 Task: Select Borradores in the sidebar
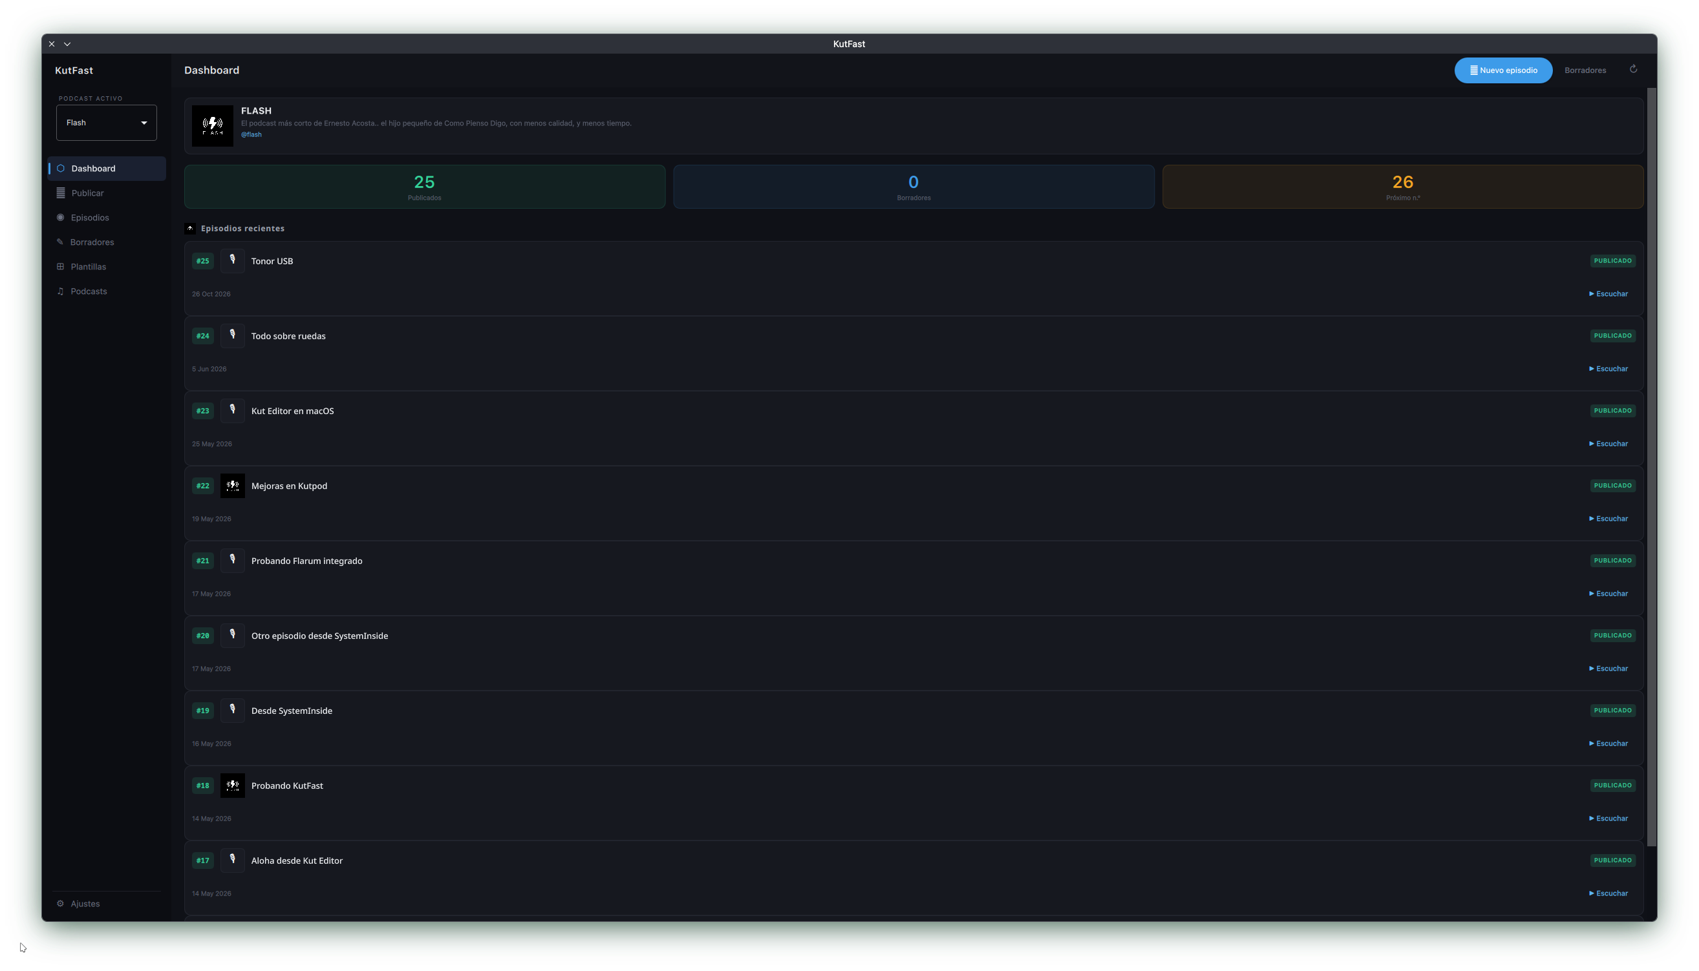point(107,243)
